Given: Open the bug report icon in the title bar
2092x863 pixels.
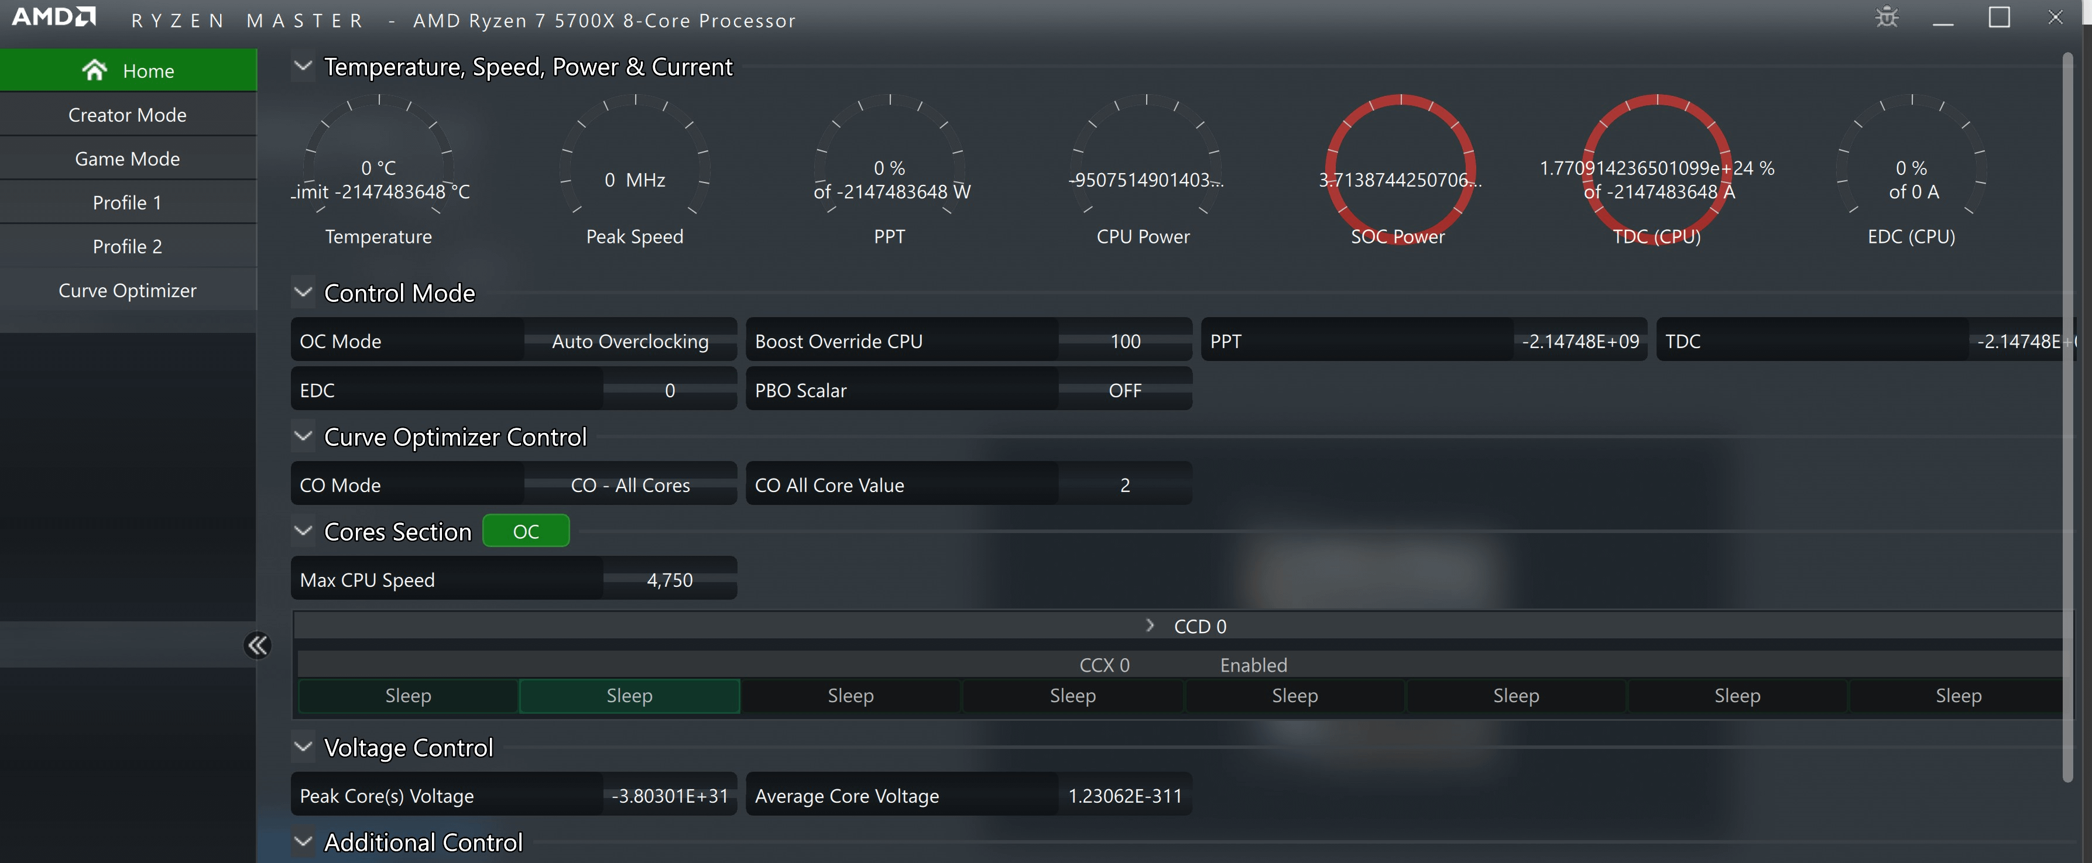Looking at the screenshot, I should (x=1887, y=18).
